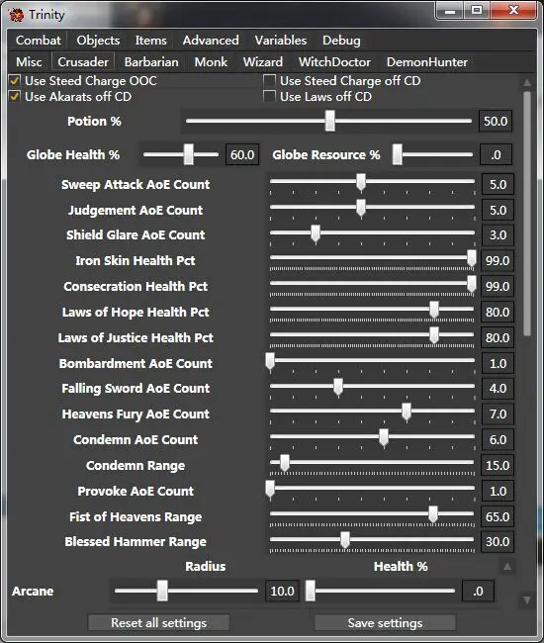
Task: Click Laws of Hope Health Pct slider thumb
Action: click(434, 311)
